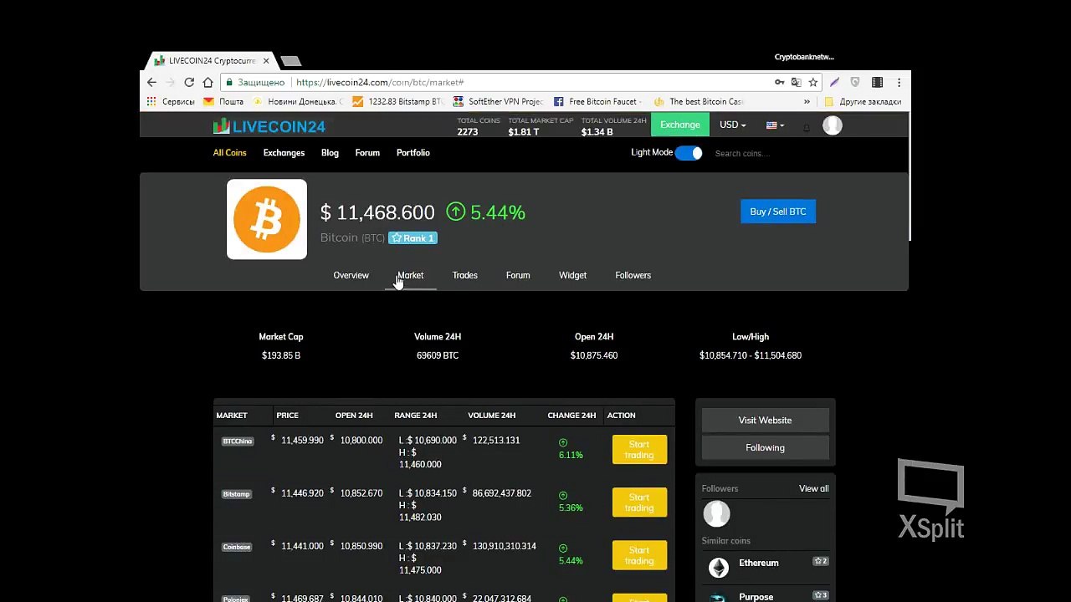Screen dimensions: 1071x602
Task: Click the Bitcoin logo image
Action: coord(267,219)
